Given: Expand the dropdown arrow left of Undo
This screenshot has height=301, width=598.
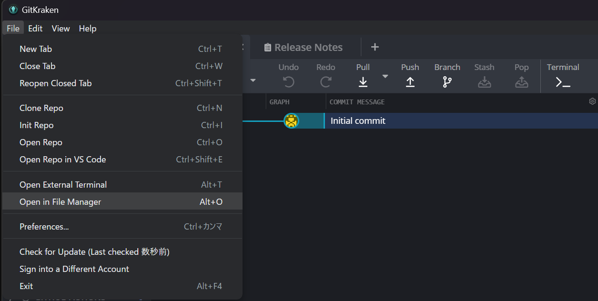Looking at the screenshot, I should click(253, 80).
